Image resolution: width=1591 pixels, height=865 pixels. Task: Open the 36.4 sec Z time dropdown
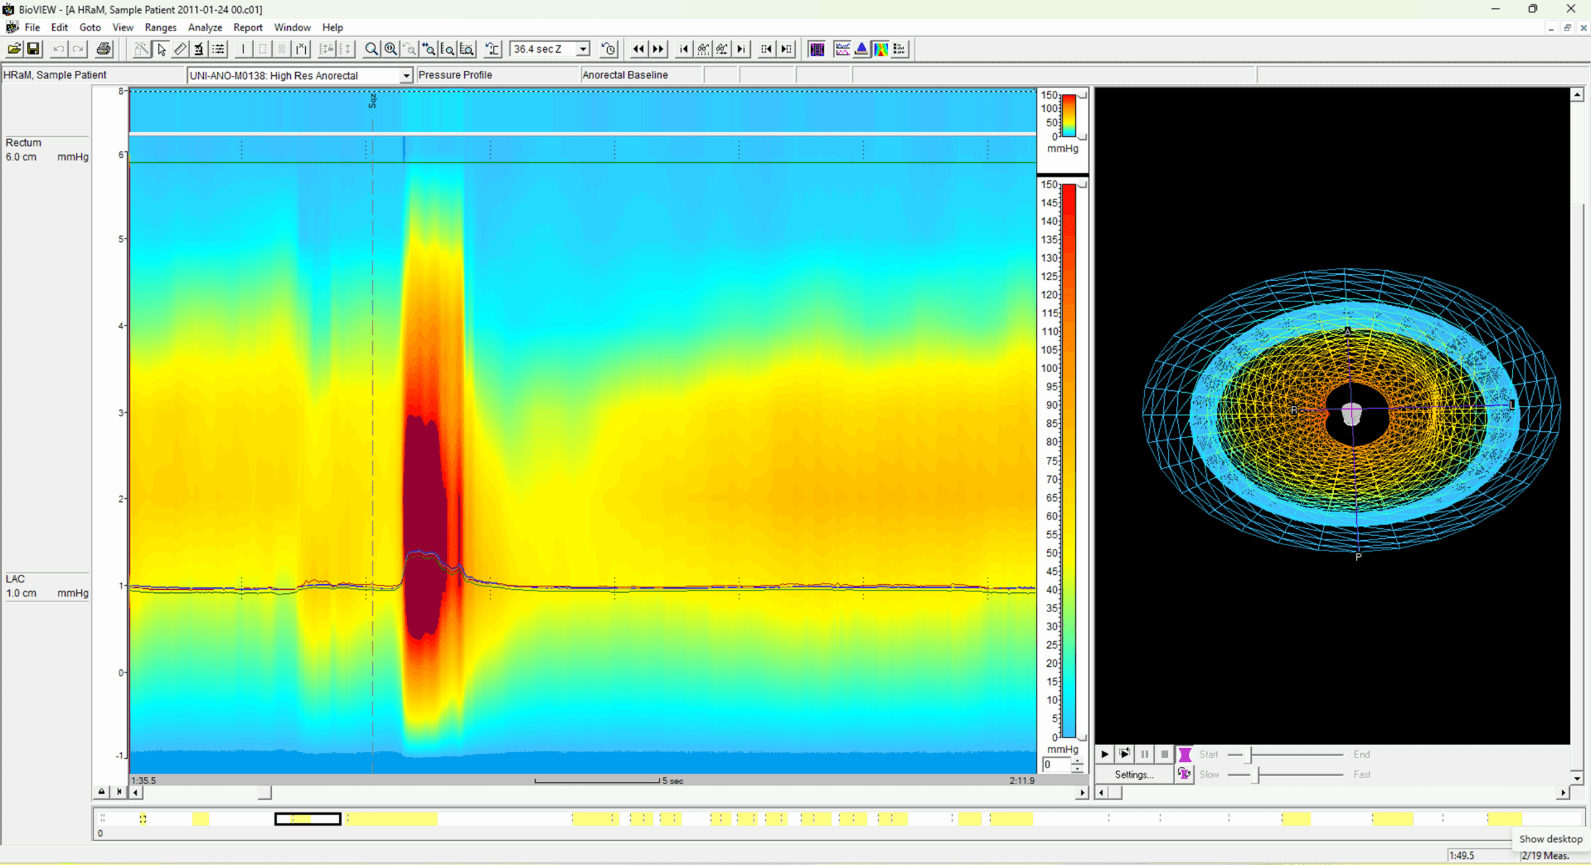point(583,49)
